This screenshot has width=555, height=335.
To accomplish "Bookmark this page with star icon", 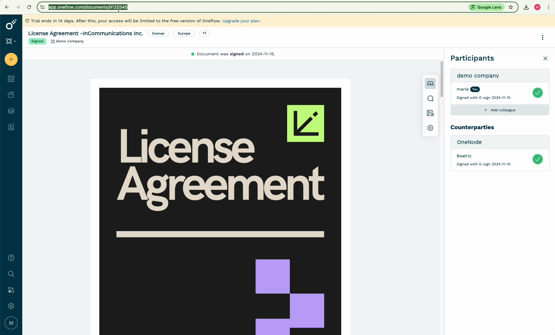I will pyautogui.click(x=511, y=7).
